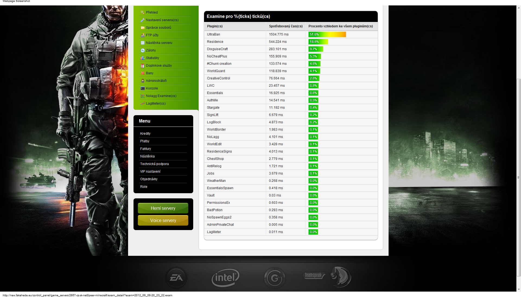The height and width of the screenshot is (297, 521).
Task: Click DisguiseCraft's 9.7% percentage bar
Action: (x=316, y=49)
